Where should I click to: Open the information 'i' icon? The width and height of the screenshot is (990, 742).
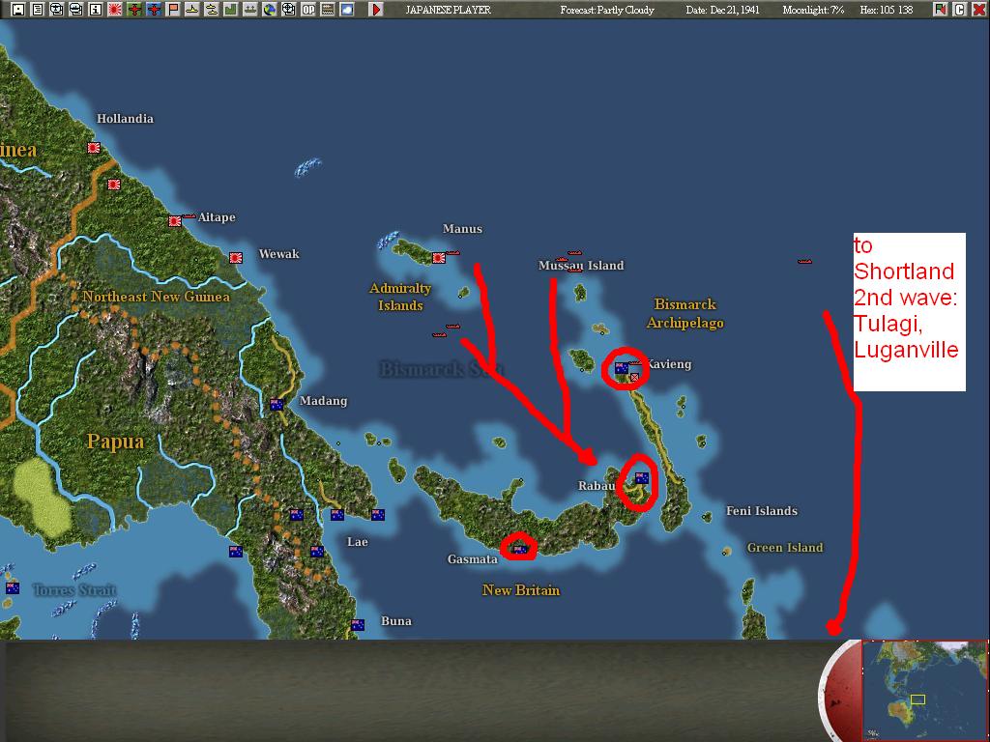pos(96,10)
